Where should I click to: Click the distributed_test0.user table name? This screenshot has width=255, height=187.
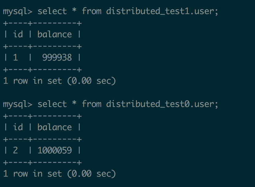[x=162, y=104]
